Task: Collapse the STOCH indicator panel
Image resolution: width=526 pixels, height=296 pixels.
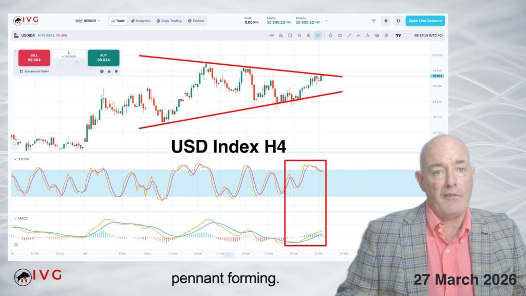Action: [14, 159]
